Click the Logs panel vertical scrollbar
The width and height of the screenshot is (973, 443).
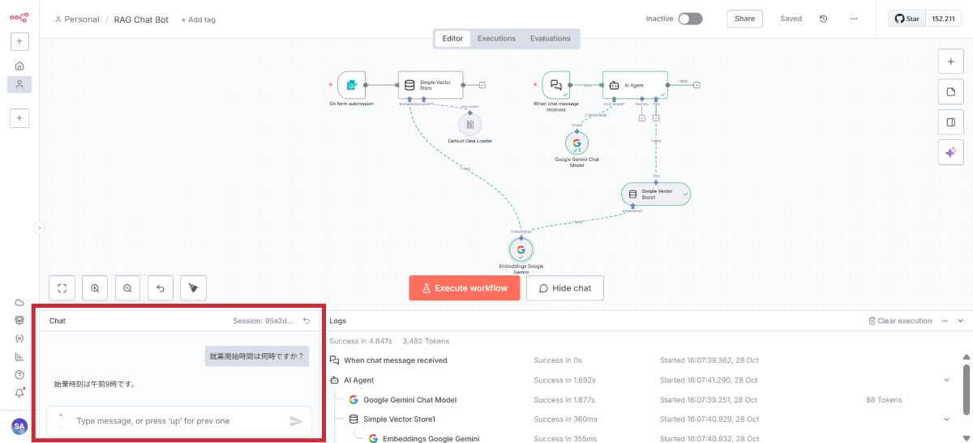click(965, 389)
